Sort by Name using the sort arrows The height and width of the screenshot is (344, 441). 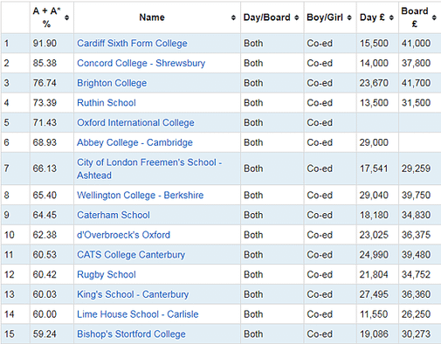[233, 17]
